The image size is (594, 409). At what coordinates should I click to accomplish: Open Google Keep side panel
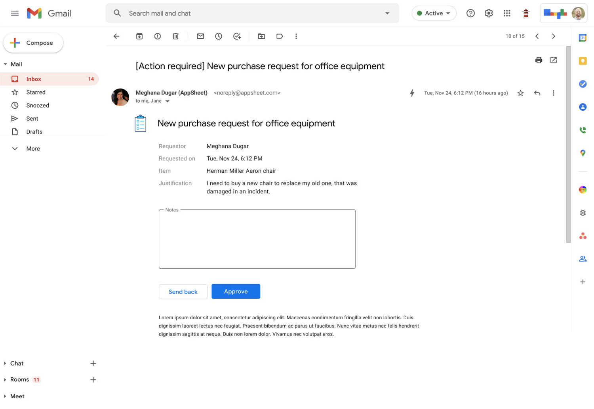pyautogui.click(x=583, y=61)
